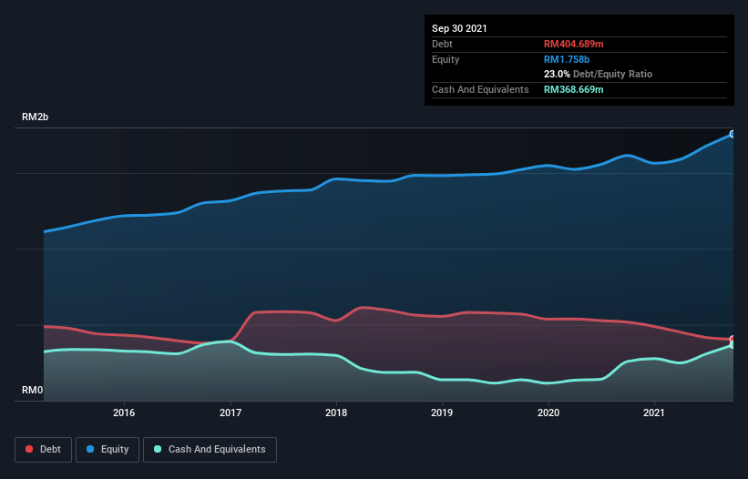Toggle the Equity series in legend
The image size is (748, 479).
click(107, 449)
